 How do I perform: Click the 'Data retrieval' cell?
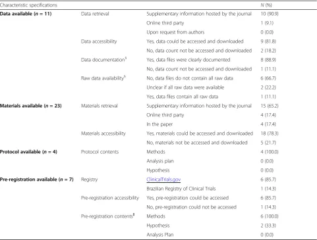95,14
